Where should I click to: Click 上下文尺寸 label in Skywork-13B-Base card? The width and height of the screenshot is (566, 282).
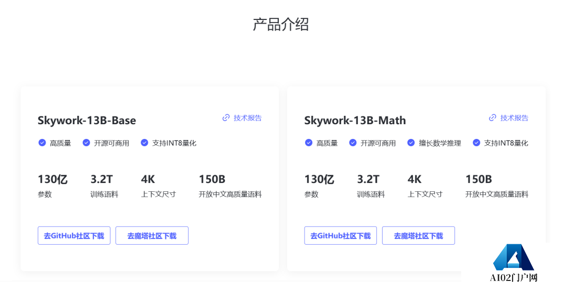158,194
